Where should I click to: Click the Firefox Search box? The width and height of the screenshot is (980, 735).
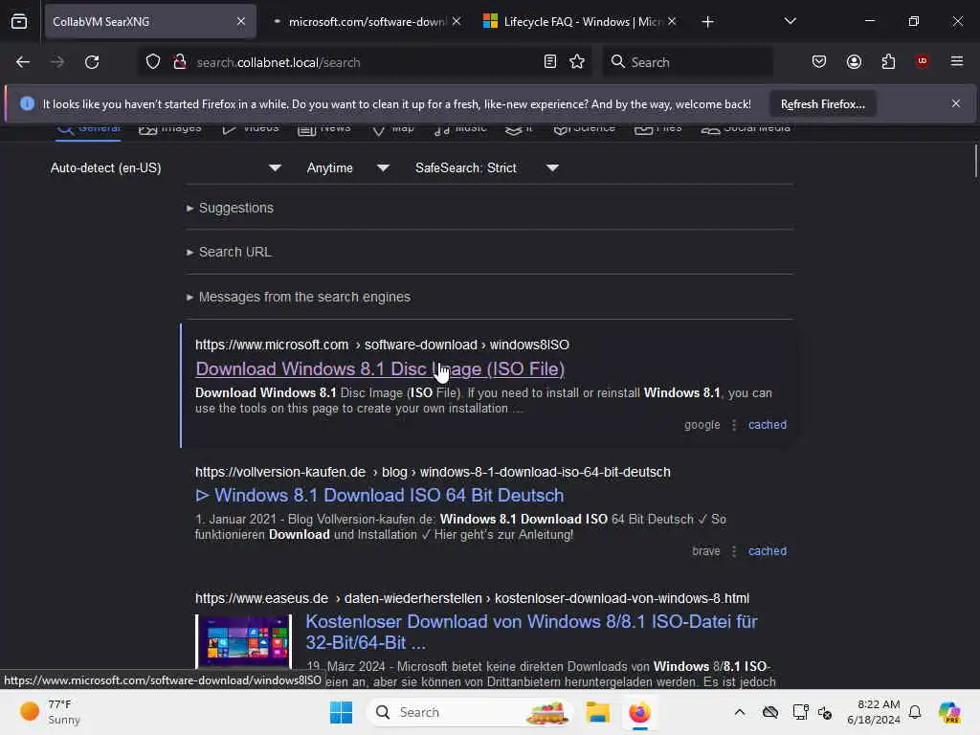(x=687, y=62)
